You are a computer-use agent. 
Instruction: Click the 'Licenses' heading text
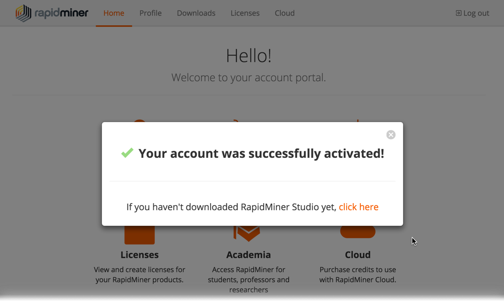coord(140,255)
